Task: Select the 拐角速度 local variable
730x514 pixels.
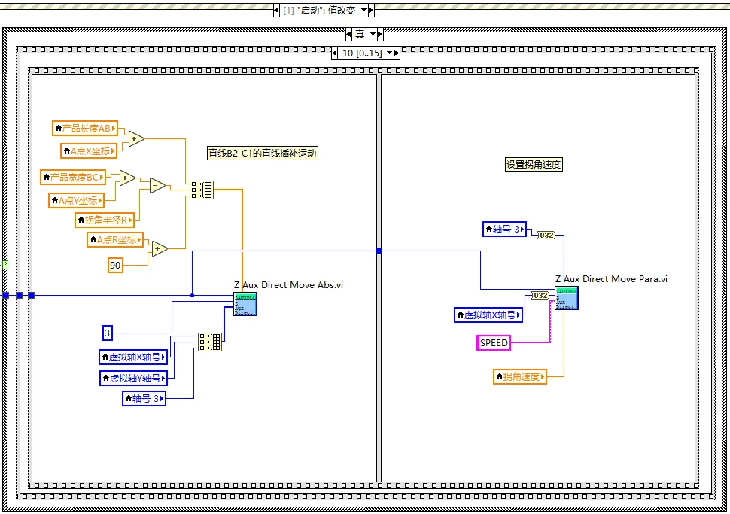Action: point(519,376)
